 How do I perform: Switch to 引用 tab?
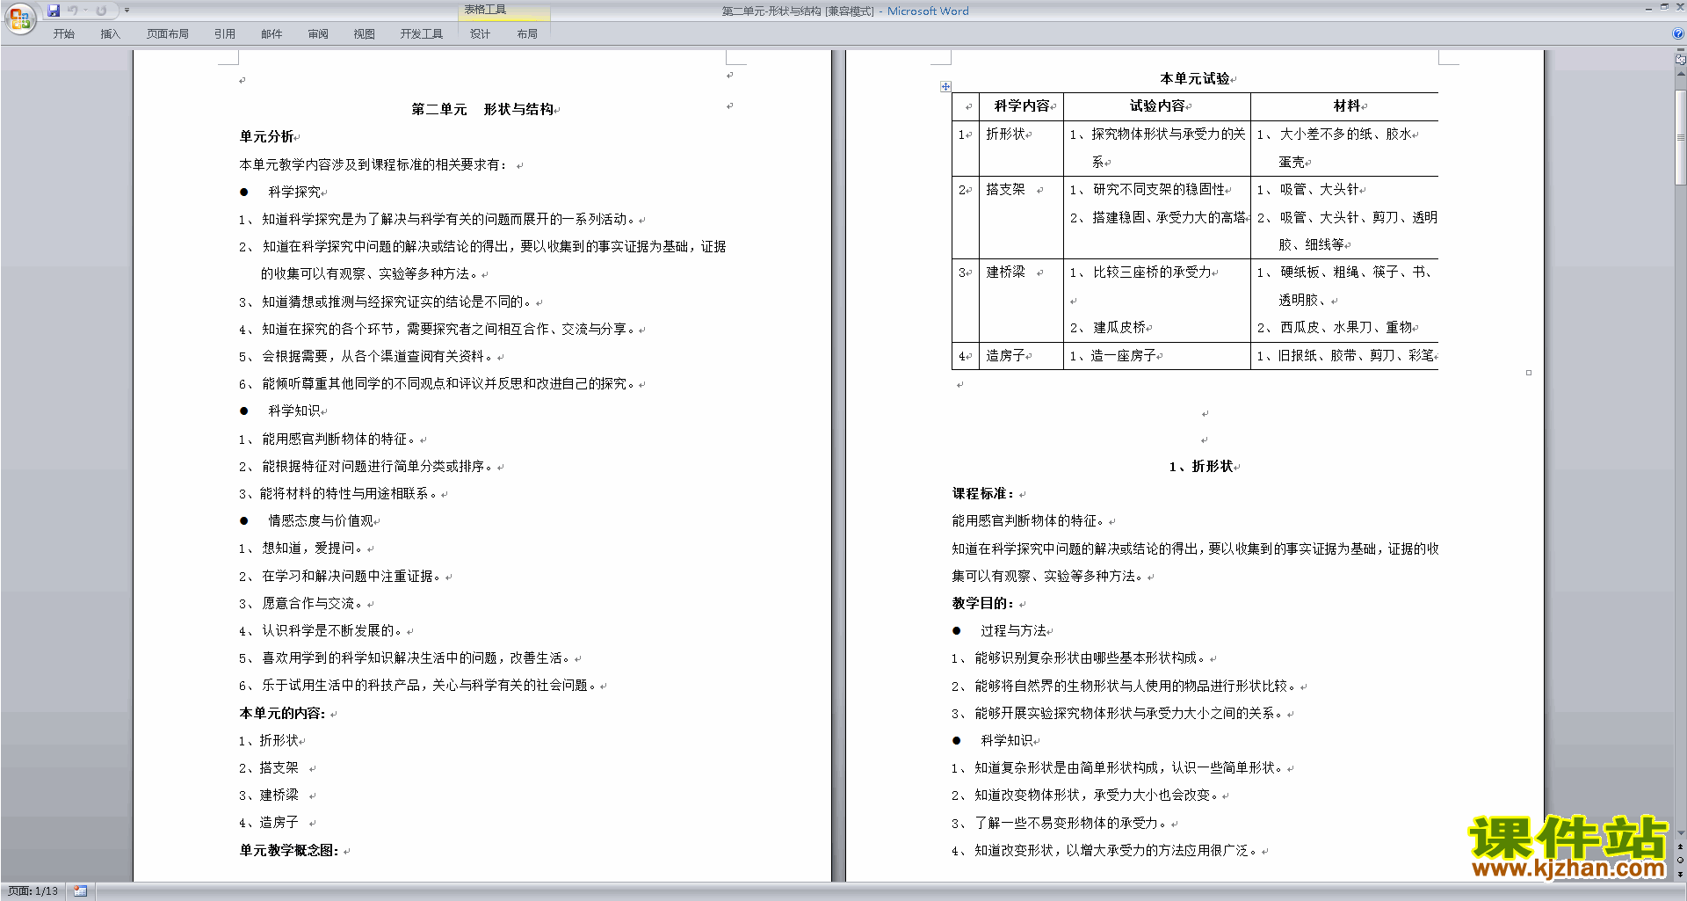(x=224, y=33)
